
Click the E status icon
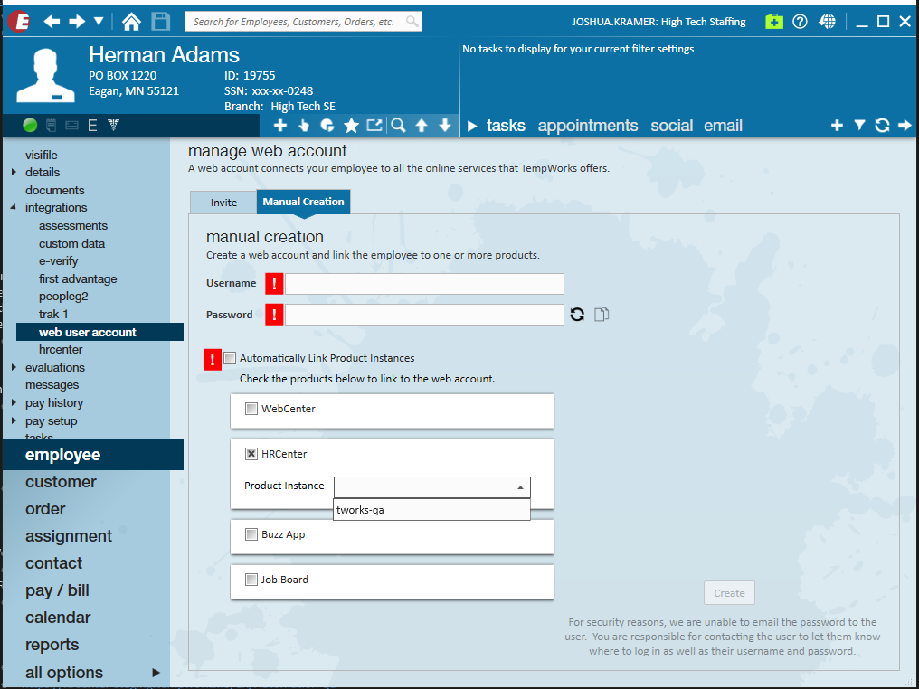pos(92,125)
